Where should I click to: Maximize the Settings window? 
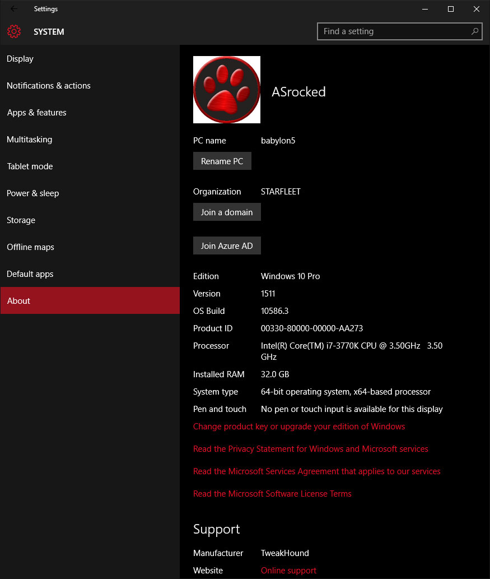click(x=450, y=9)
